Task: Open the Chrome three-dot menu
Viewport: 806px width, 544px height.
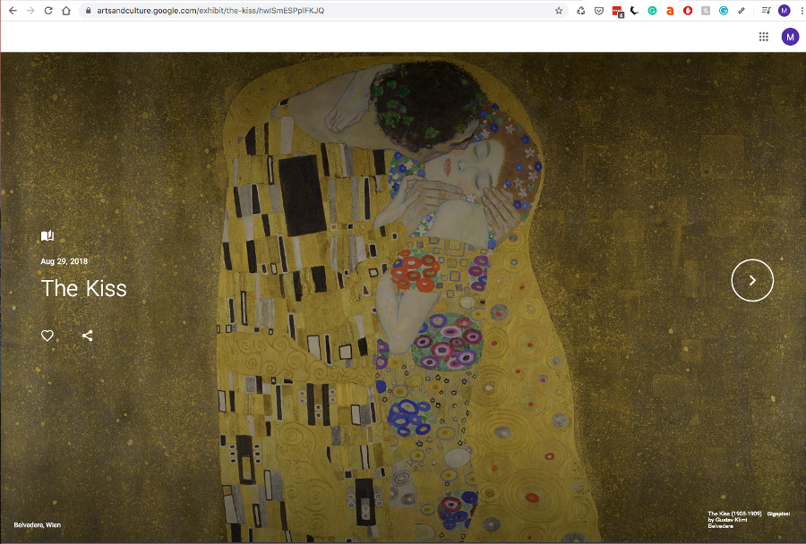Action: (800, 11)
